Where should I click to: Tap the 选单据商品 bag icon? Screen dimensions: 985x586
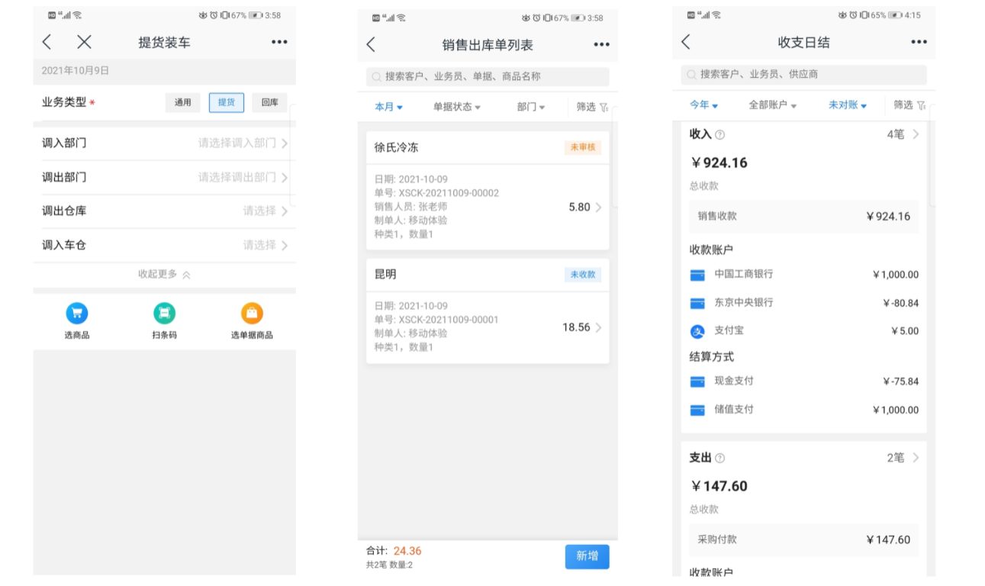[x=252, y=313]
